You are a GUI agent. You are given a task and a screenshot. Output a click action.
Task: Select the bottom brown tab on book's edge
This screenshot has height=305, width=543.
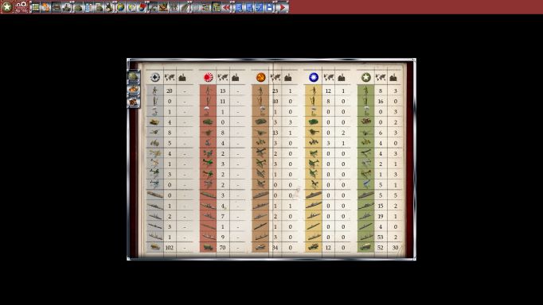pyautogui.click(x=134, y=102)
